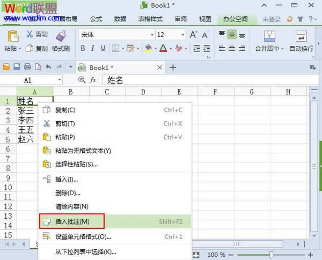Click the new tab plus button beside Book1

(x=173, y=67)
